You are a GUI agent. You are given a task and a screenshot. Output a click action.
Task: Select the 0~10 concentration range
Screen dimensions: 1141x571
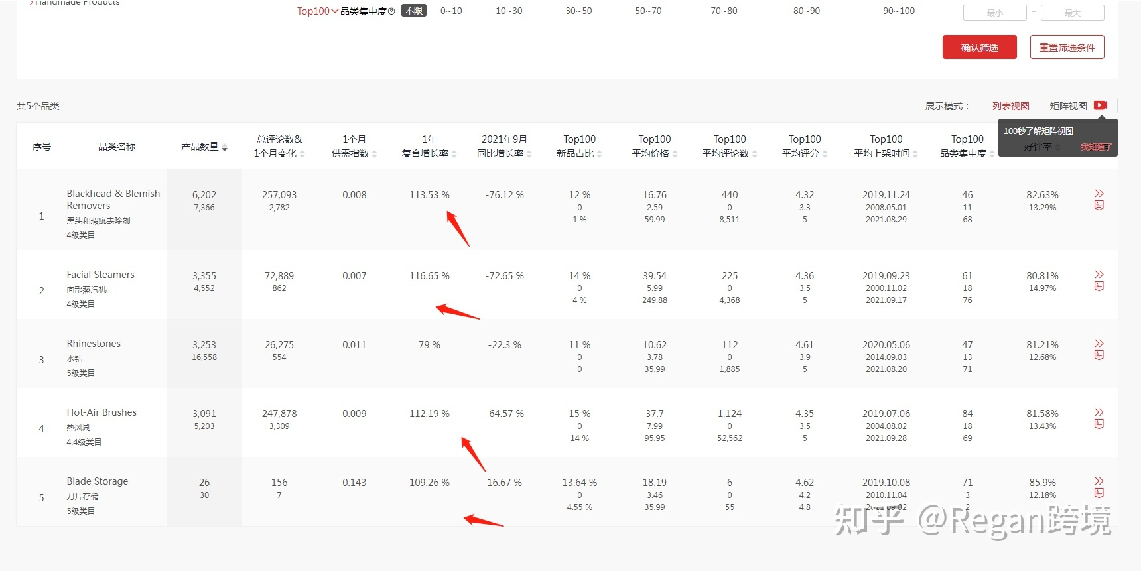tap(451, 11)
